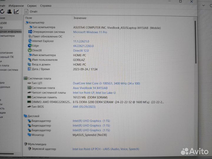Open the Intel Ice Point-LP PCH cAVS audio link
The image size is (212, 159).
pyautogui.click(x=106, y=149)
